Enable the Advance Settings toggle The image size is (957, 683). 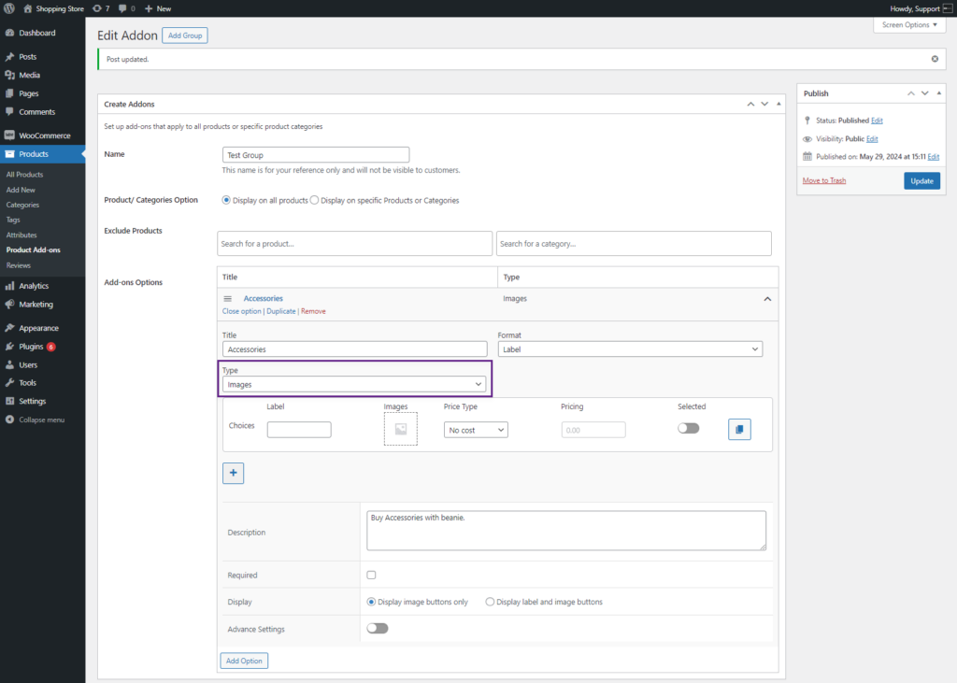coord(378,629)
